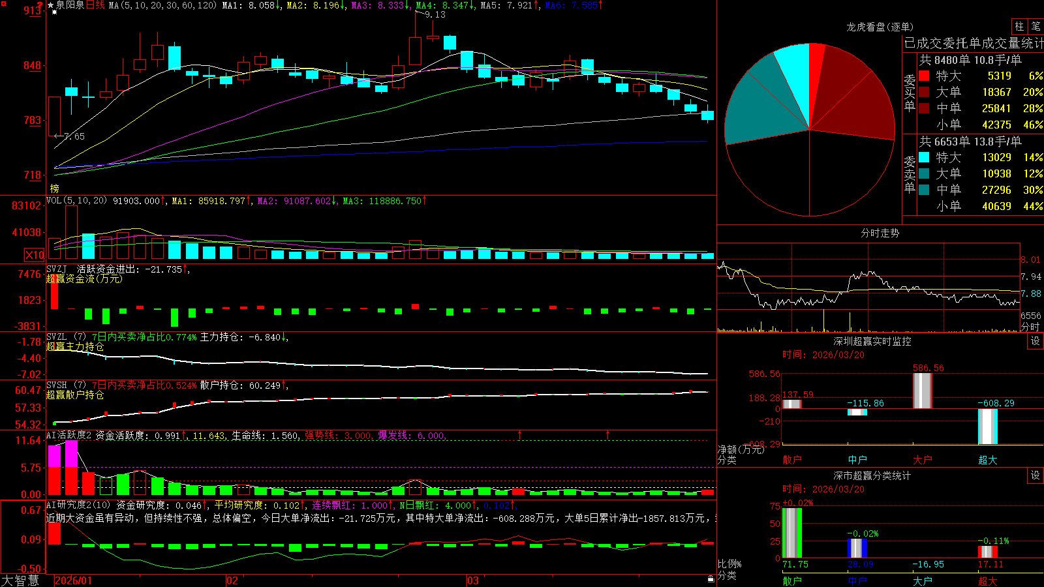
Task: Open the VOL(5,10,20) indicator label
Action: point(77,201)
